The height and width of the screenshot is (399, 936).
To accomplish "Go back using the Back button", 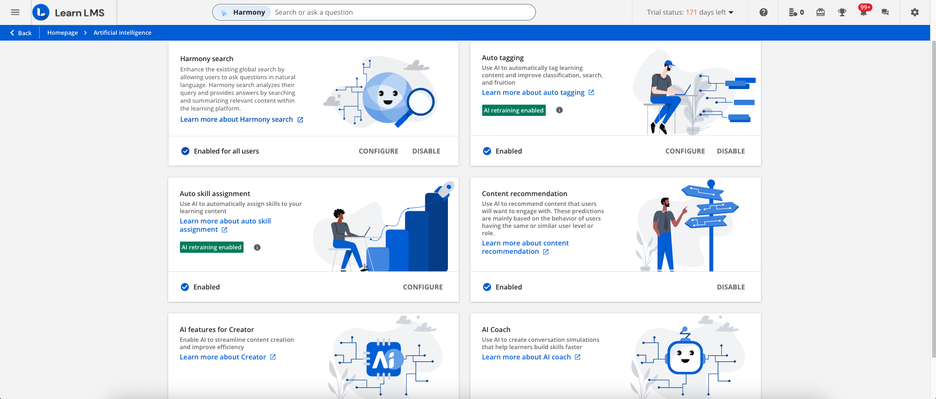I will [21, 33].
